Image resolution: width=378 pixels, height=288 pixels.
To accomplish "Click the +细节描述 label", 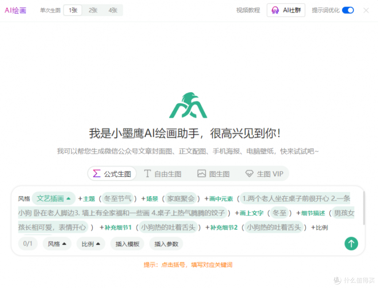I will [310, 213].
